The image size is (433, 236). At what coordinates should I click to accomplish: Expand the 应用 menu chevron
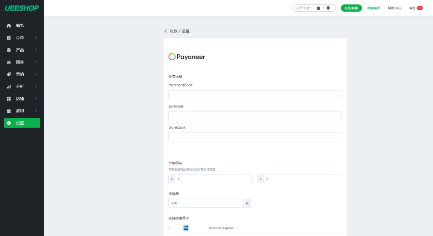click(x=36, y=111)
